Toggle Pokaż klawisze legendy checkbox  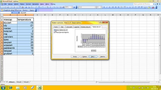coord(55,32)
